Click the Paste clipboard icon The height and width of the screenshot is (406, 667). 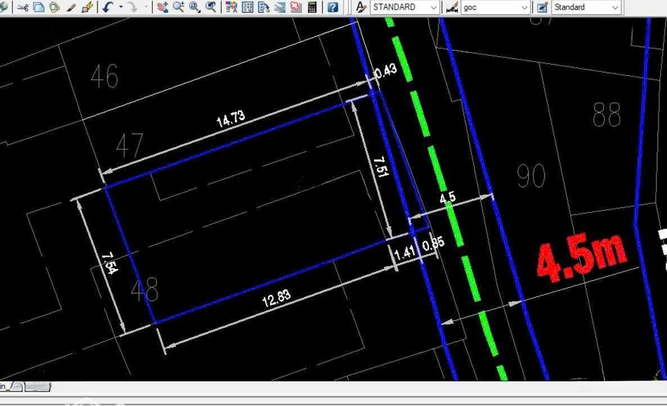pos(54,7)
